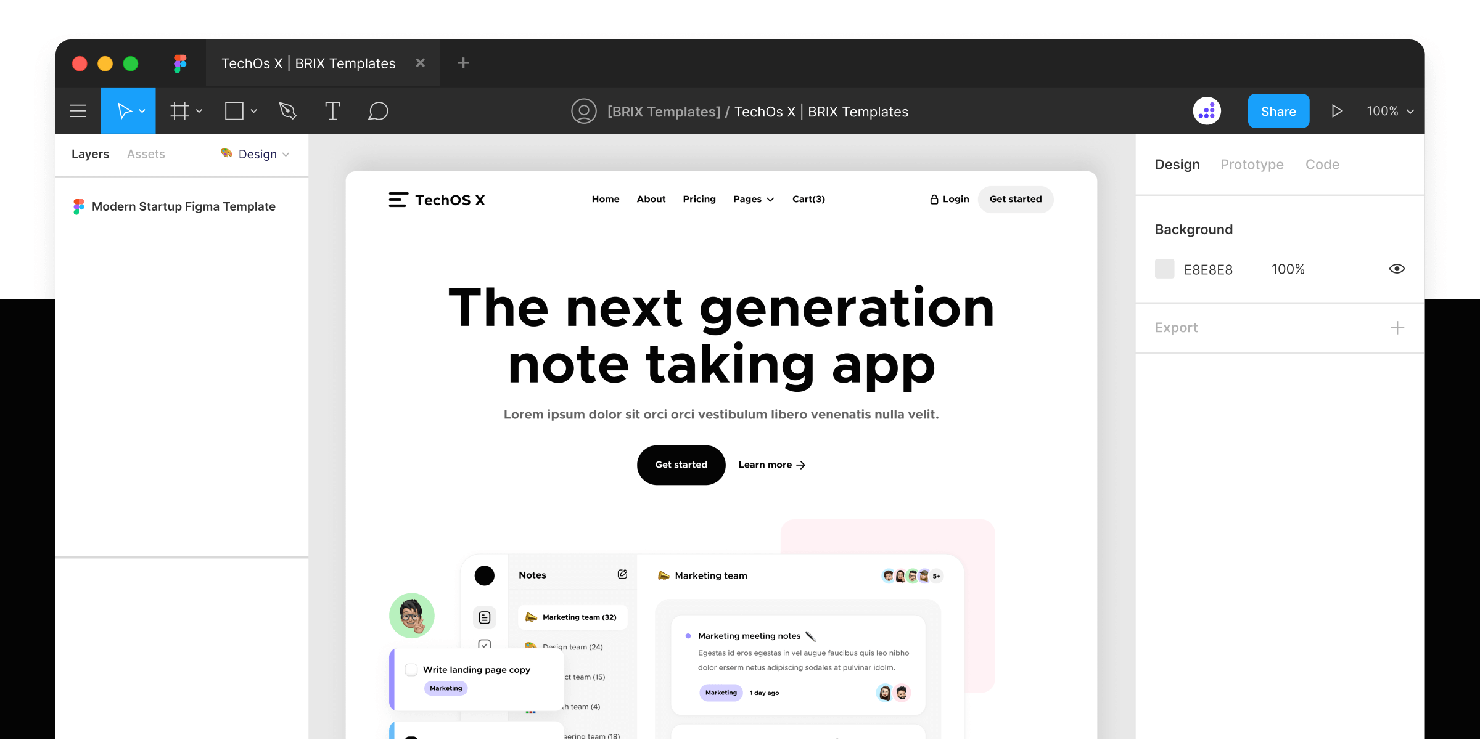This screenshot has width=1480, height=740.
Task: Click the E8E8E8 color swatch
Action: (1164, 269)
